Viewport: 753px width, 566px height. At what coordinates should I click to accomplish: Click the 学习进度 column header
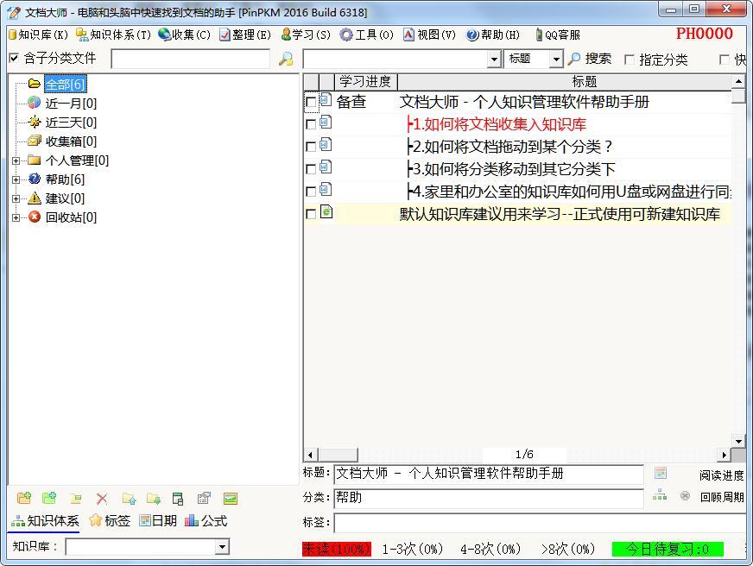pyautogui.click(x=365, y=82)
